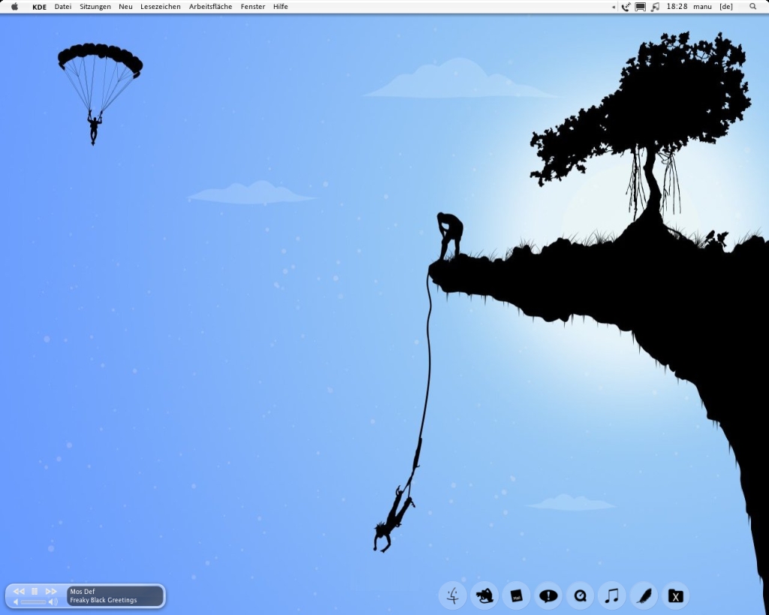This screenshot has height=615, width=769.
Task: Click the low volume speaker icon
Action: (16, 601)
